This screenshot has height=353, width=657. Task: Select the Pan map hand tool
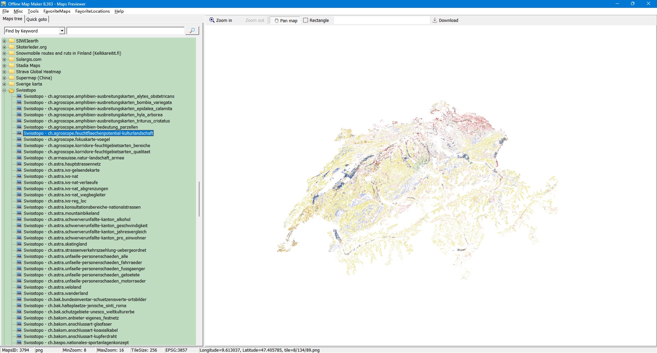286,21
